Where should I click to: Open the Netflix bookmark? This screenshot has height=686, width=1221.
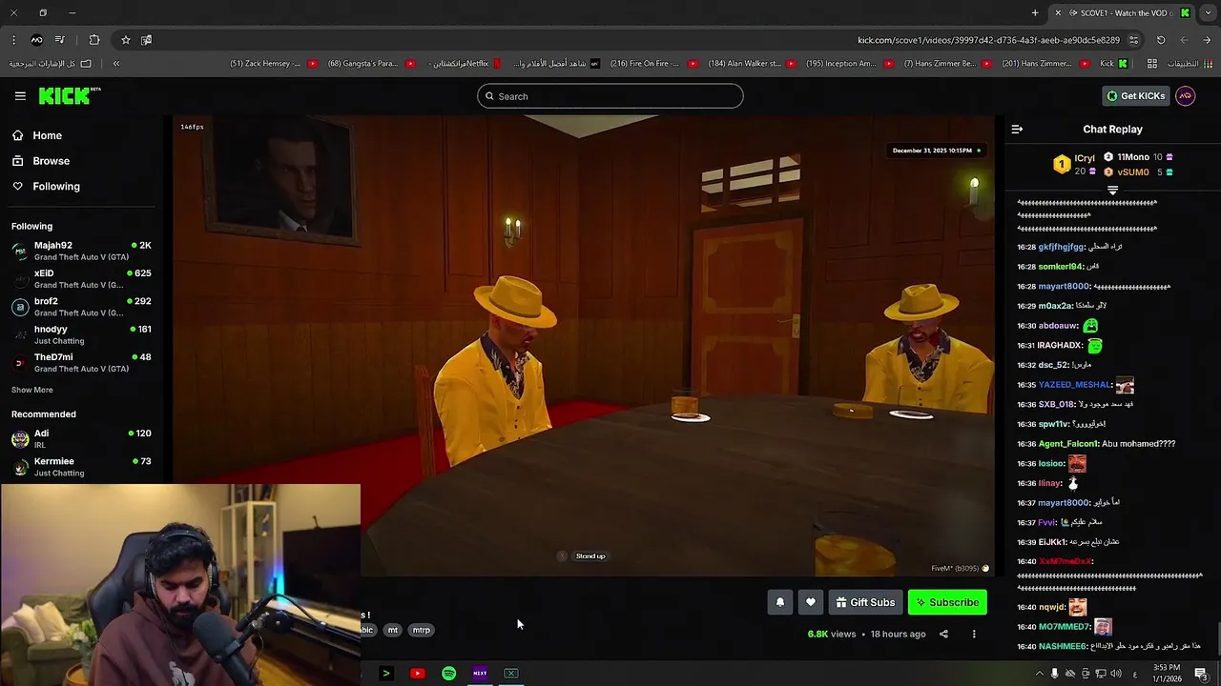466,64
